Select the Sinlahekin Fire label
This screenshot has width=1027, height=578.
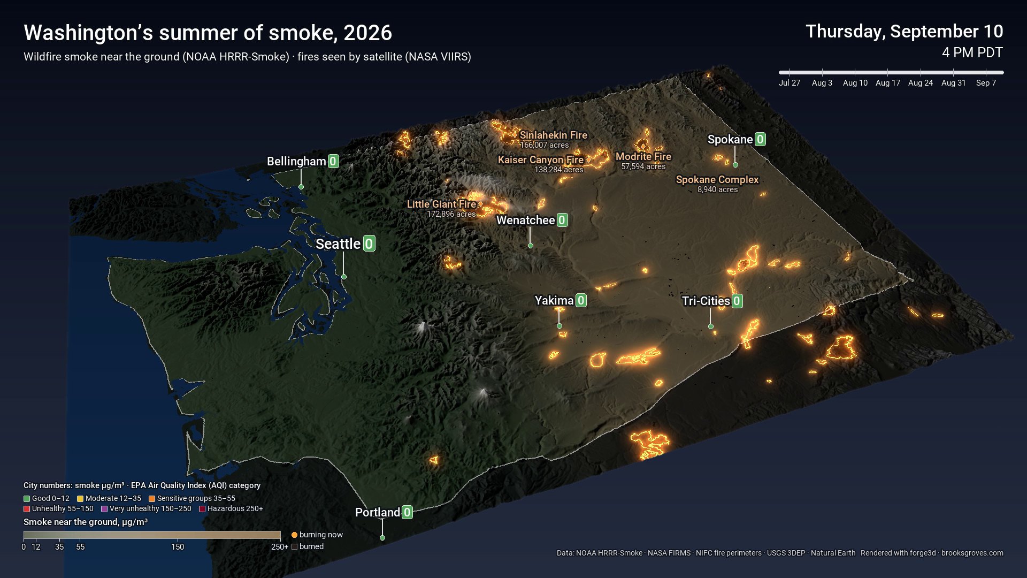point(554,135)
